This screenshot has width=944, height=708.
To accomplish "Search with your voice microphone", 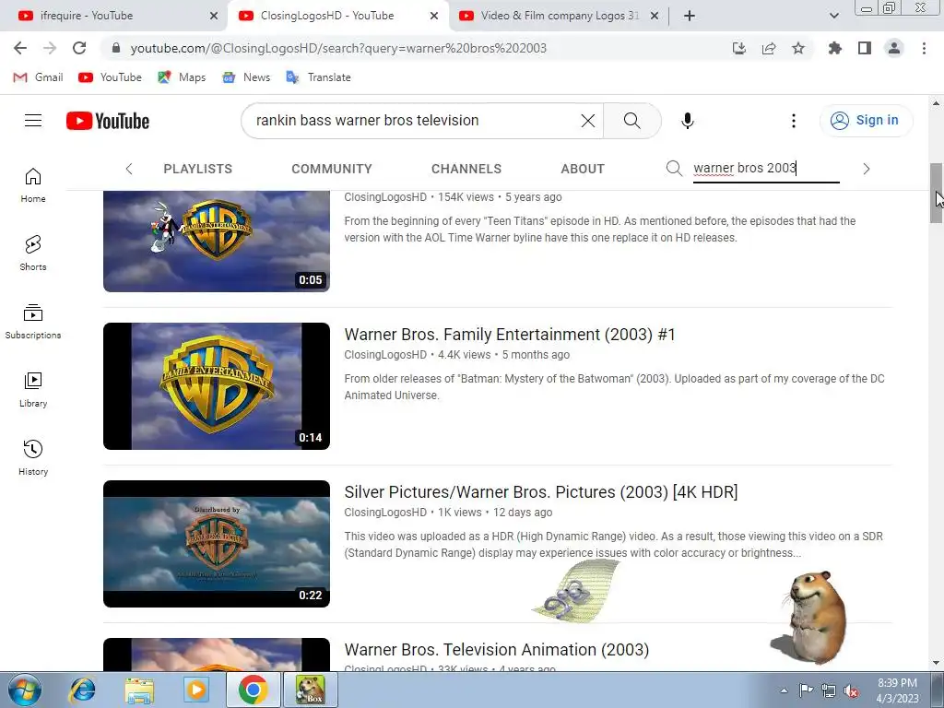I will pyautogui.click(x=688, y=121).
